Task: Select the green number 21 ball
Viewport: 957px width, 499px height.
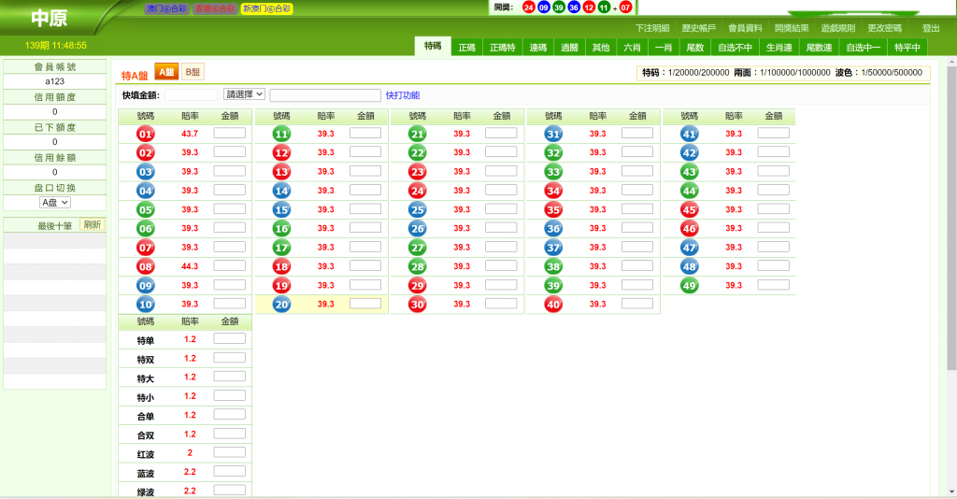Action: pyautogui.click(x=418, y=134)
